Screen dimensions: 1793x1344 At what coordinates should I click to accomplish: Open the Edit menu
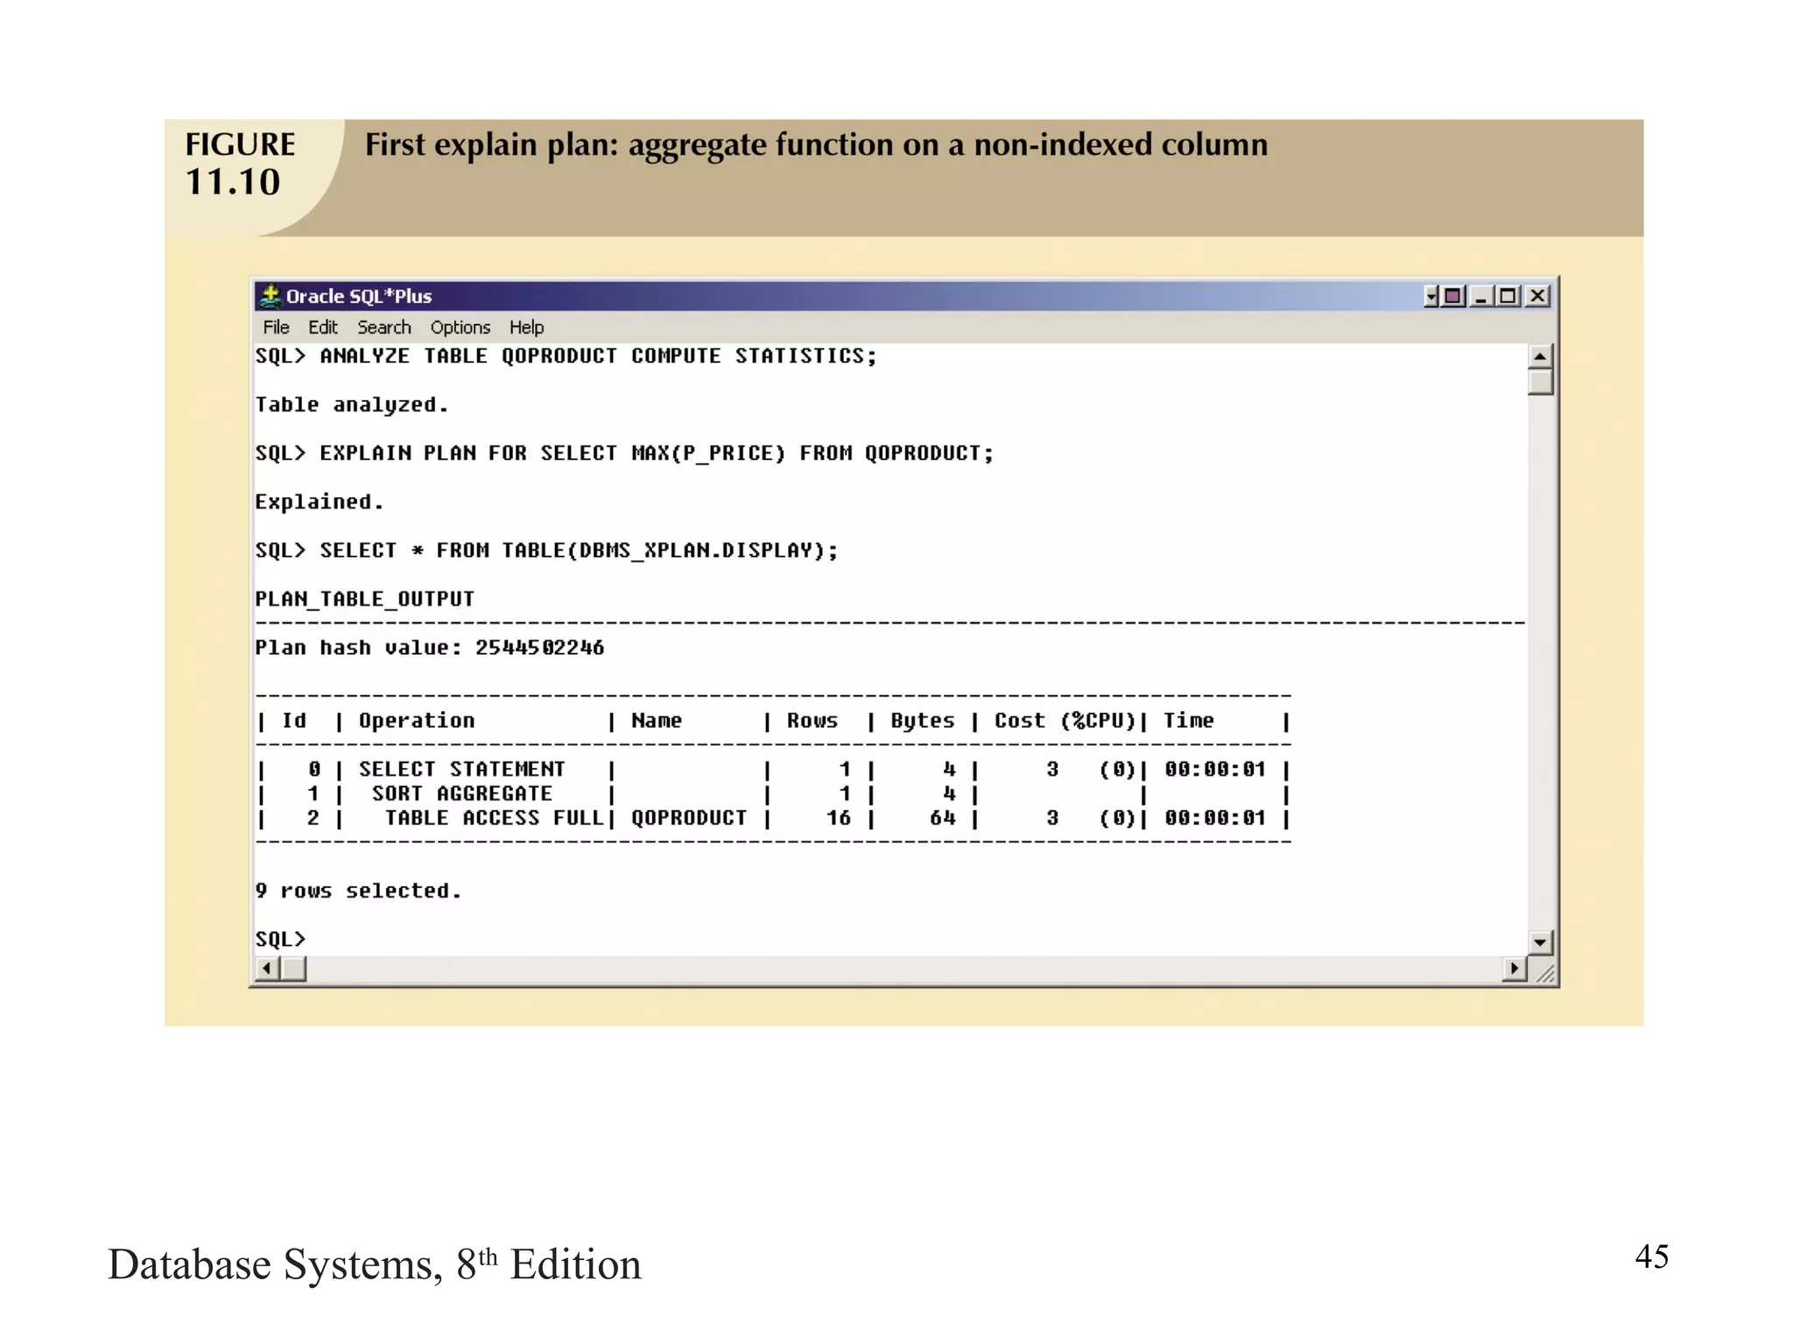pyautogui.click(x=322, y=327)
